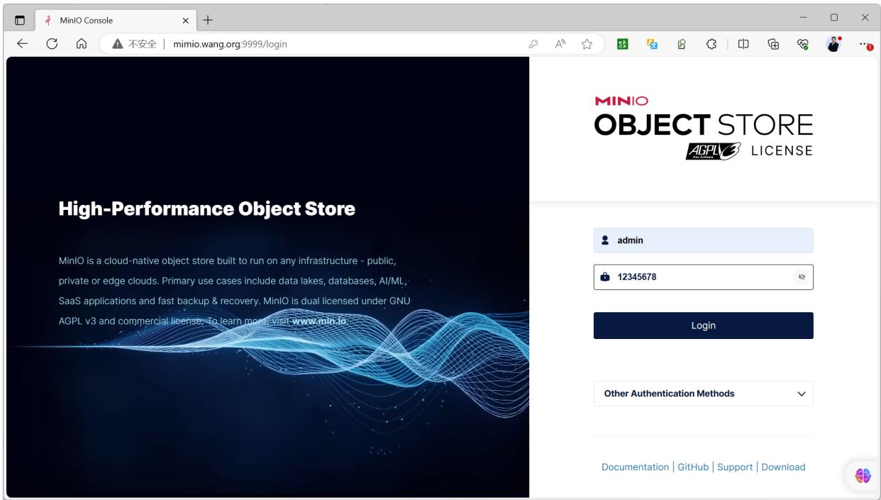Focus the password field showing 12345678

tap(703, 277)
